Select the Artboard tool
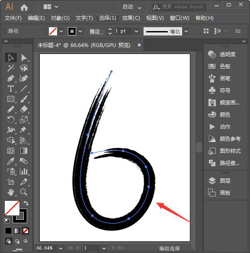 tap(11, 182)
